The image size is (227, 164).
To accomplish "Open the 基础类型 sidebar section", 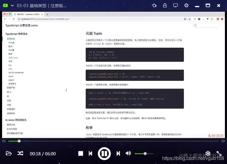I will coord(11,39).
